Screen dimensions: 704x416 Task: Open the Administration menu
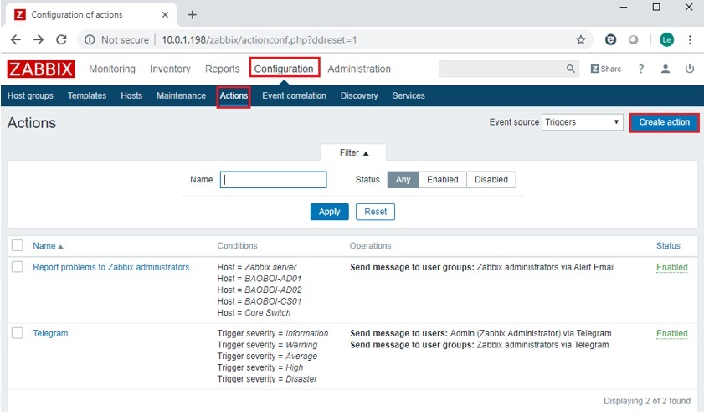click(x=358, y=69)
